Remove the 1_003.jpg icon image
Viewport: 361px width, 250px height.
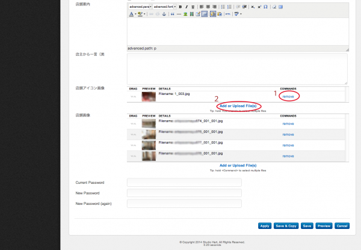(289, 96)
